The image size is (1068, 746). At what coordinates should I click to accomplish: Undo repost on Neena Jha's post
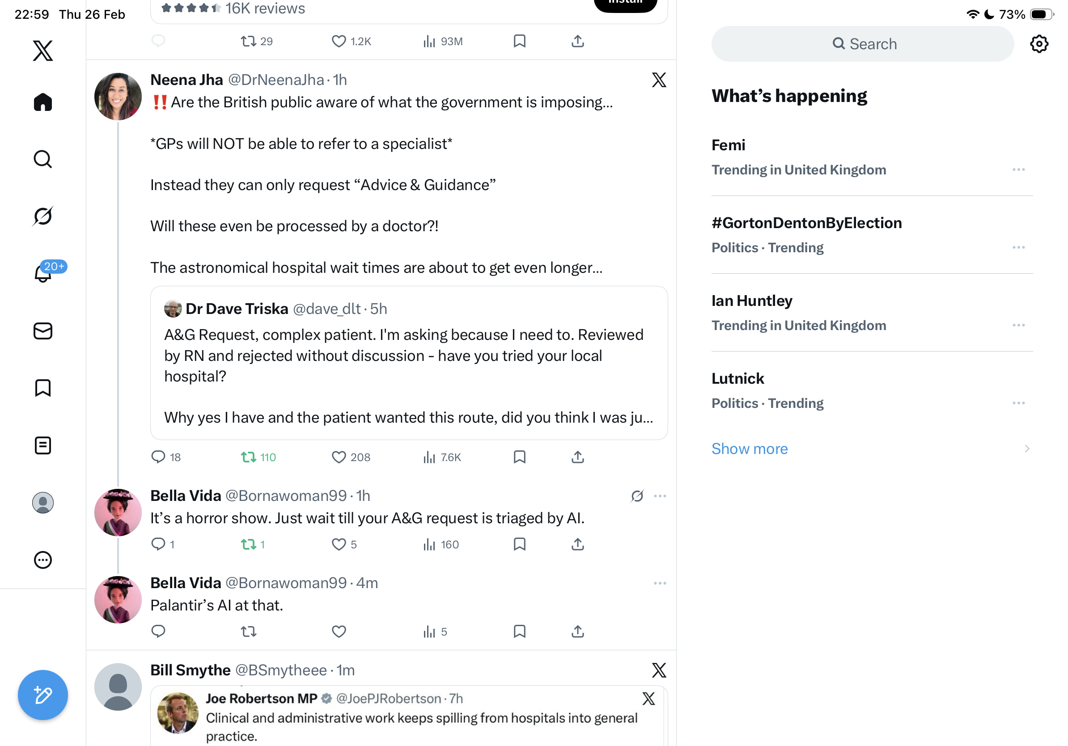coord(249,457)
